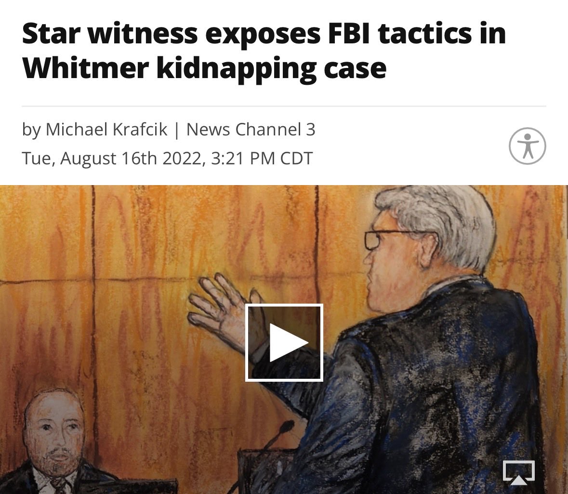568x494 pixels.
Task: Click the word kidnapping in the headline
Action: 236,68
